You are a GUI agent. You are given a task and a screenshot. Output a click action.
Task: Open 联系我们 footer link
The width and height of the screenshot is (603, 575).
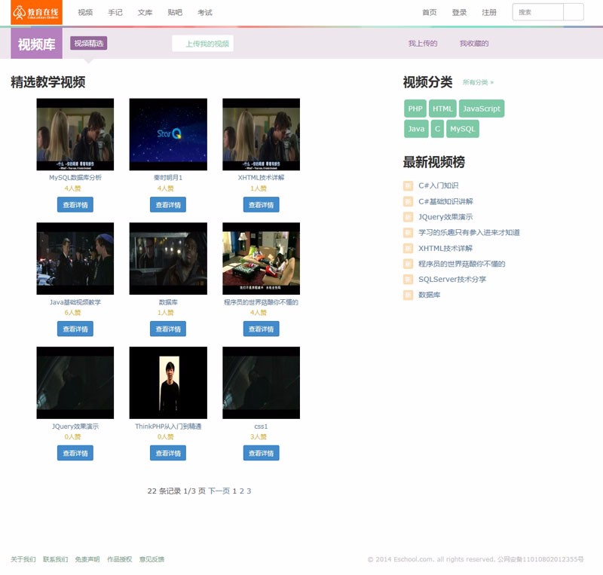[55, 559]
